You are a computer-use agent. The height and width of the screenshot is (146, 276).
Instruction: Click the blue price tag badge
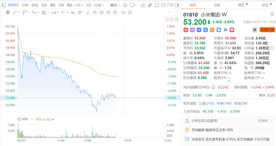coord(219,30)
